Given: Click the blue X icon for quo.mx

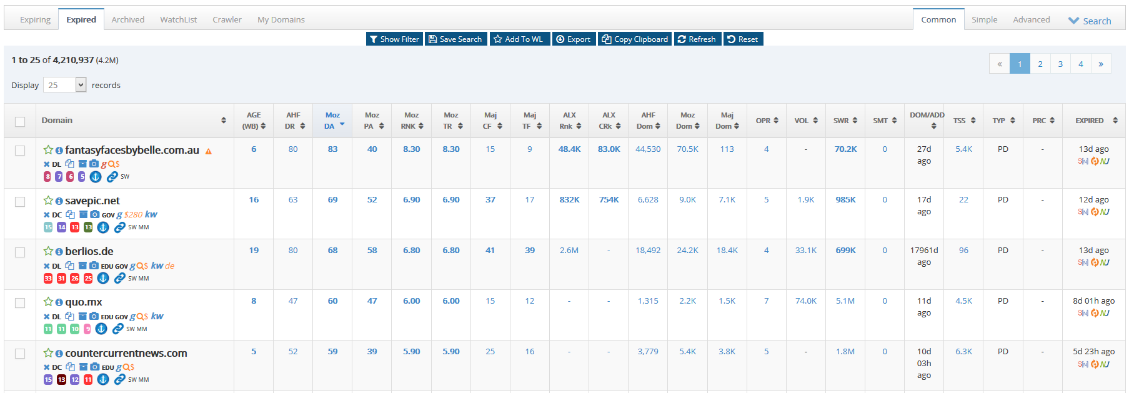Looking at the screenshot, I should click(46, 317).
